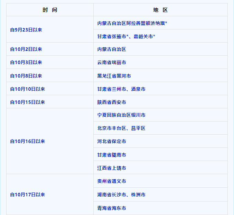Click the 陕西省西安市 entry

tap(112, 102)
